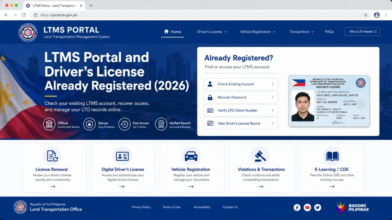This screenshot has width=392, height=220.
Task: Go to the Home nav tab
Action: [173, 32]
